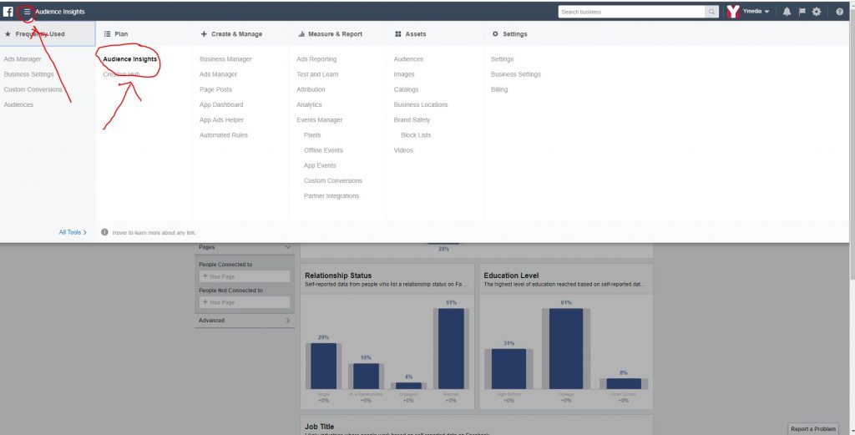Open App Dashboard link

pos(221,104)
